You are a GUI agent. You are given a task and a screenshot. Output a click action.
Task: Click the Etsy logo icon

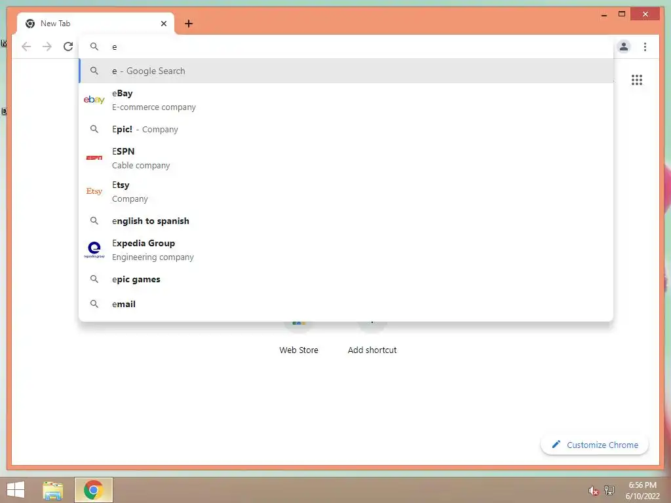click(x=94, y=191)
